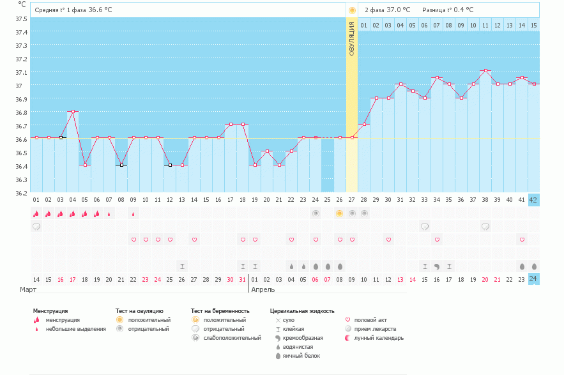Viewport: 564px width, 375px height.
Task: Select highlighted cycle day 42 cell
Action: coord(534,199)
